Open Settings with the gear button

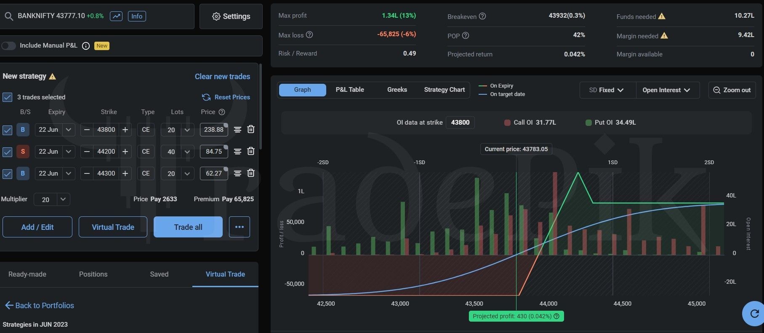[231, 16]
